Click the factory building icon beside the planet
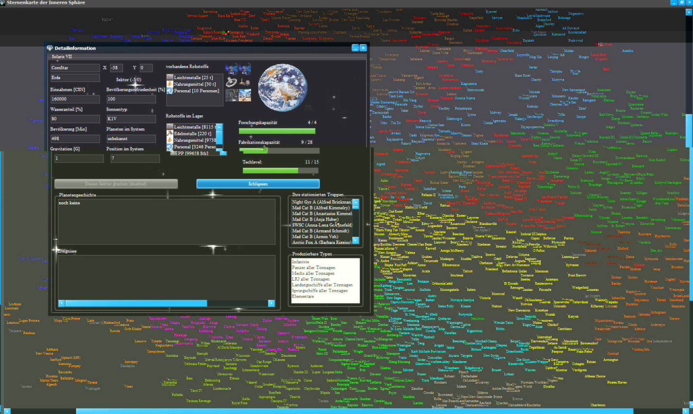 pos(245,81)
